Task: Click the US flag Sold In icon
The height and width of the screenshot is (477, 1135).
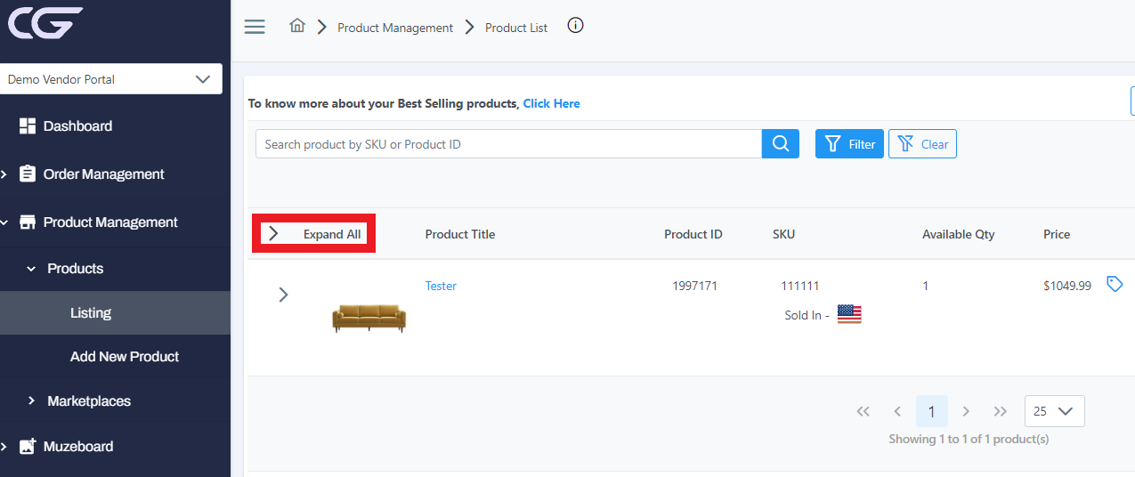Action: 849,314
